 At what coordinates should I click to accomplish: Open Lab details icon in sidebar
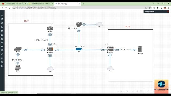[x=2, y=50]
